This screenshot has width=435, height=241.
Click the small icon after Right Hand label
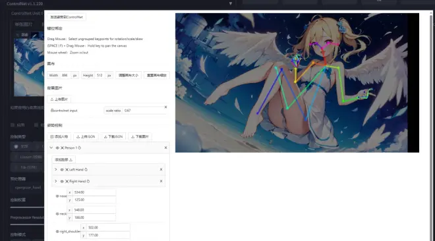click(88, 182)
